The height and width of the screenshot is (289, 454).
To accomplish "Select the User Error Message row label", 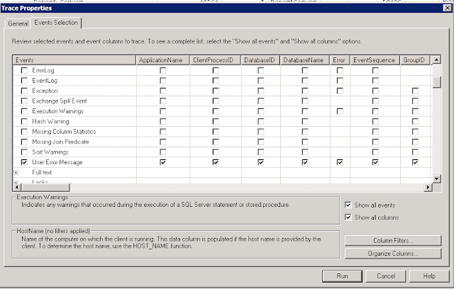I will click(x=57, y=162).
